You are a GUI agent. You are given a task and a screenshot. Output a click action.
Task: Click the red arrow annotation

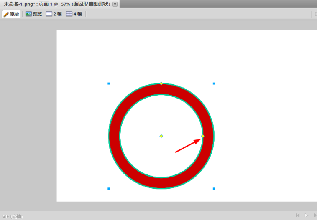click(188, 146)
